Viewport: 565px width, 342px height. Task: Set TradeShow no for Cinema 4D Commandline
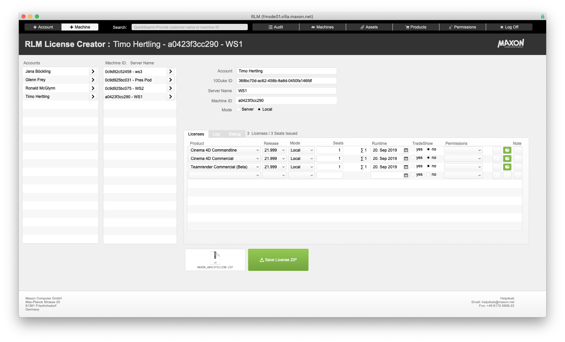click(428, 149)
